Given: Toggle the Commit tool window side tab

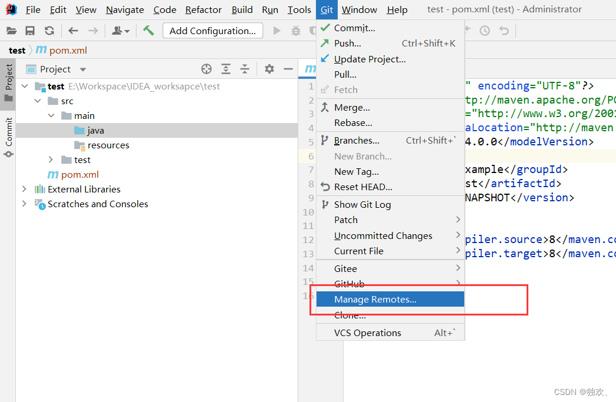Looking at the screenshot, I should 8,137.
